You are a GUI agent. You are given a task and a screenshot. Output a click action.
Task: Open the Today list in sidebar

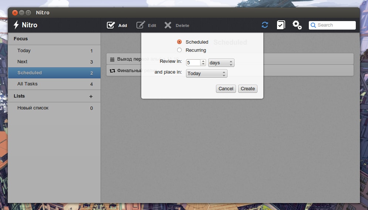pyautogui.click(x=54, y=51)
